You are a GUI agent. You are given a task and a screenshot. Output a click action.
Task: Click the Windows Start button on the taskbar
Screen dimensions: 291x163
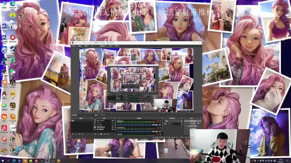tap(3, 161)
